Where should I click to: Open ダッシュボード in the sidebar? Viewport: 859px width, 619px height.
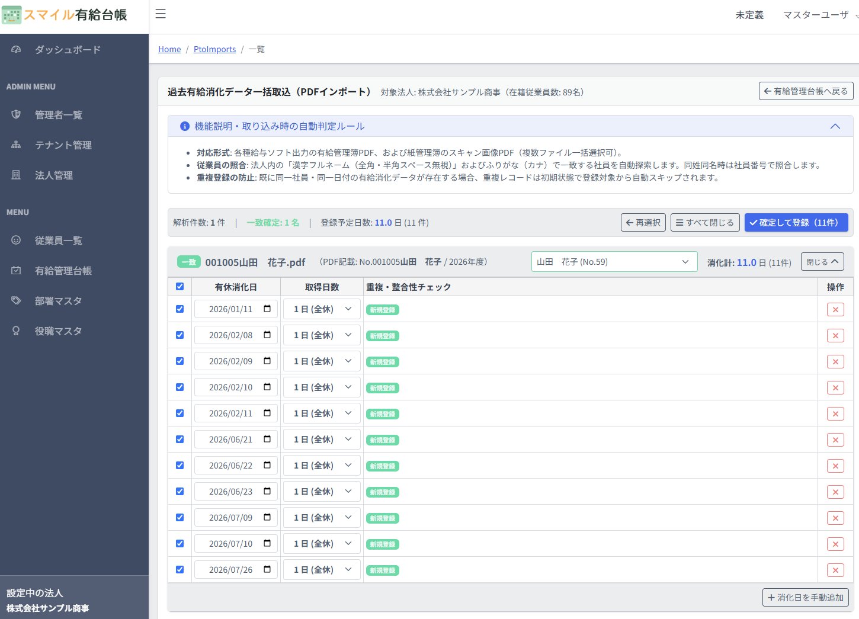click(74, 50)
